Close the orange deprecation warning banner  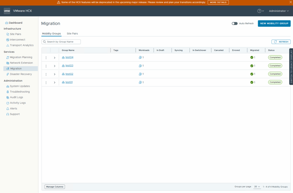[x=290, y=2]
